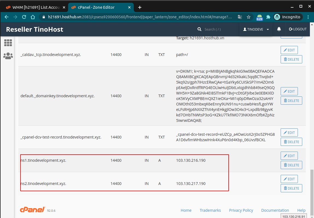
Task: Edit the ns2.tinodevelopment.xyz A record
Action: tap(289, 179)
